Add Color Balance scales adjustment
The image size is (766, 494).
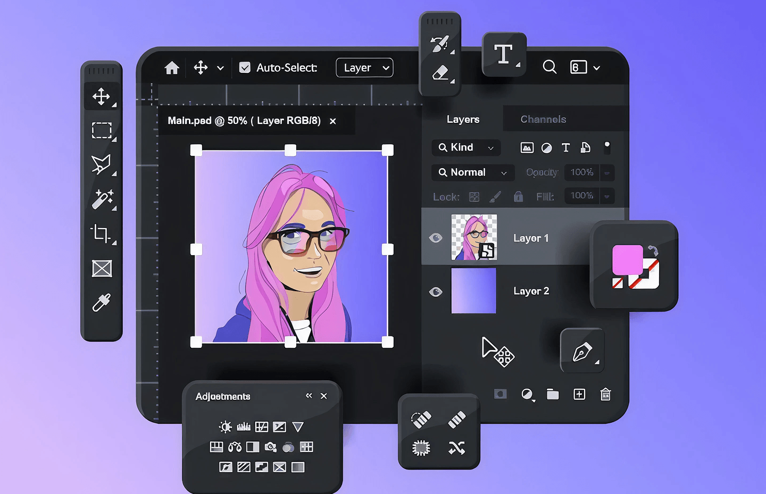click(235, 447)
